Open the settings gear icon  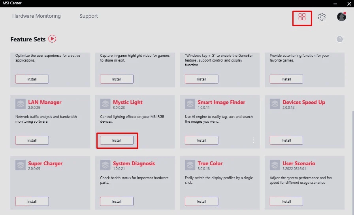322,17
